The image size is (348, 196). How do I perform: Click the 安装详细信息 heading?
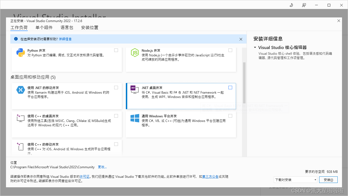coord(268,39)
